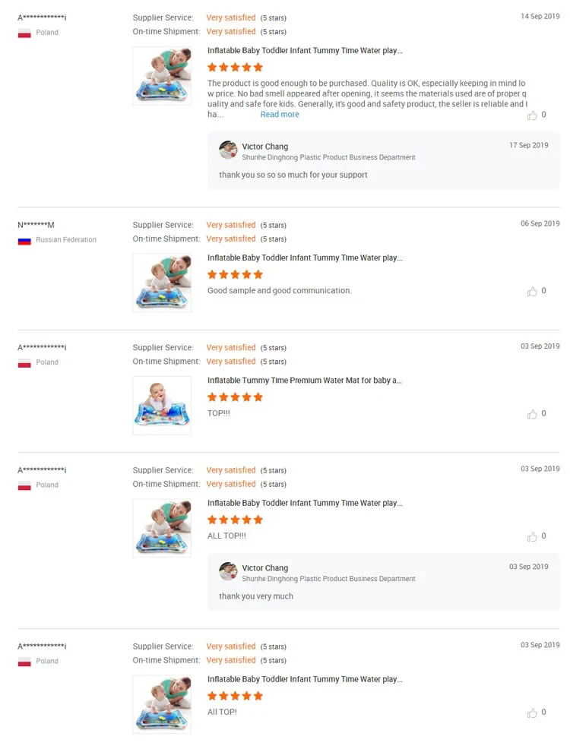Click the product title above the "All TOP!" review
The image size is (570, 749).
305,680
